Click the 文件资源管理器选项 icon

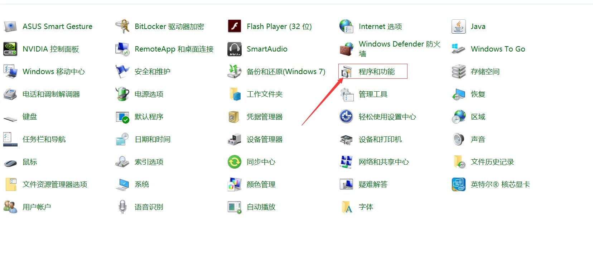10,184
